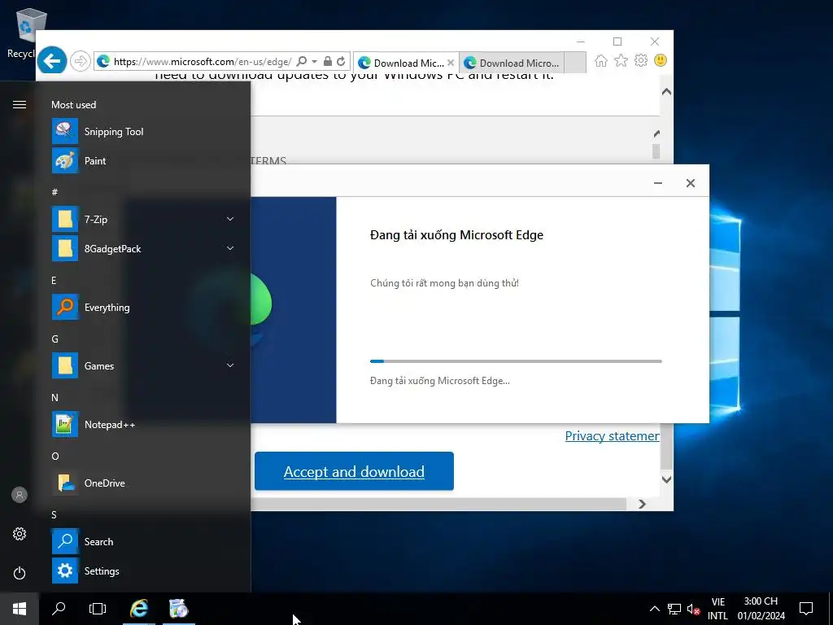Click the # group header
The width and height of the screenshot is (833, 625).
[x=55, y=192]
